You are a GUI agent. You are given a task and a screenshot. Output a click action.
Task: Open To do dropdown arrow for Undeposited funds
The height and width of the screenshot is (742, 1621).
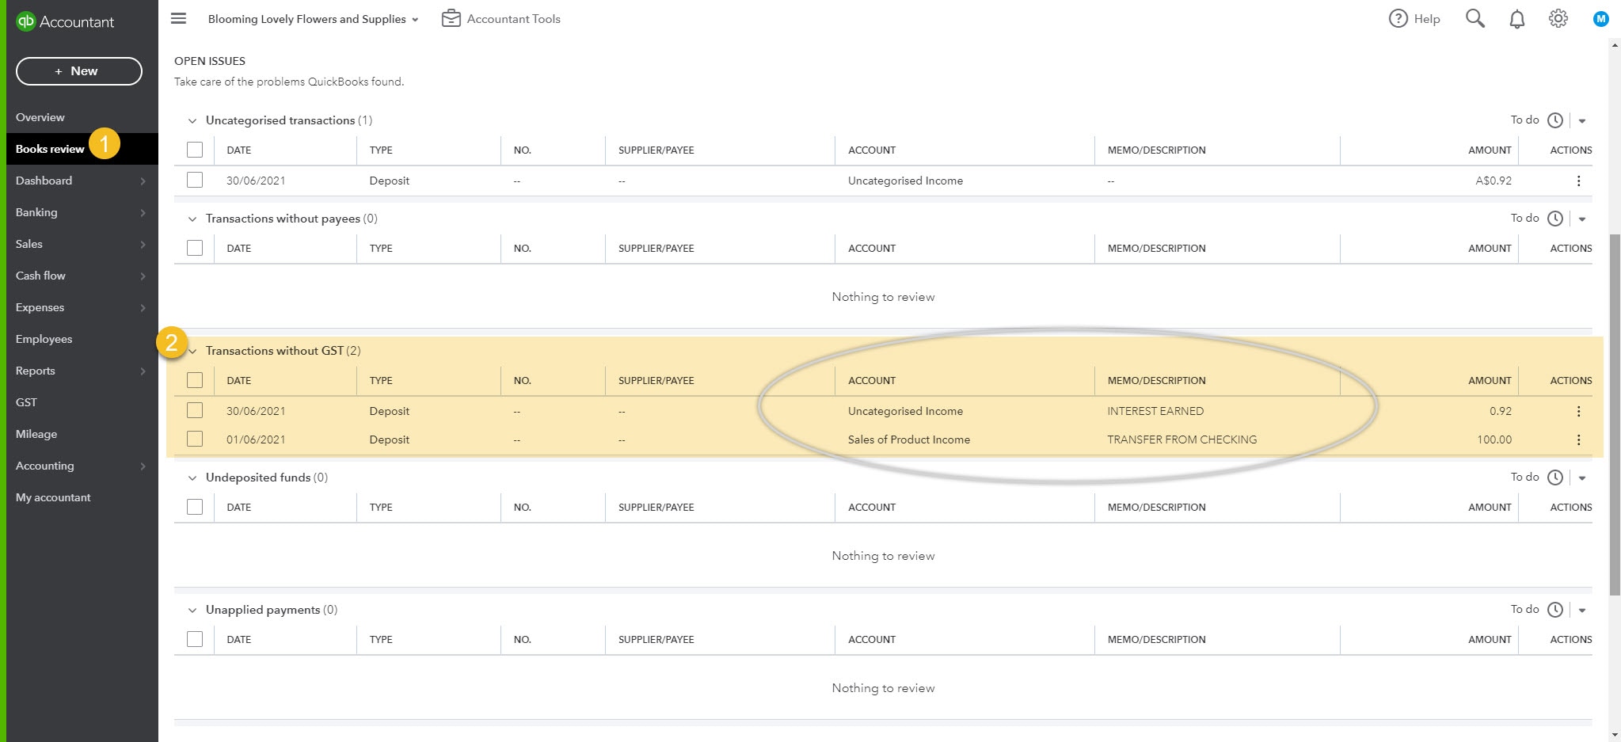click(x=1582, y=478)
